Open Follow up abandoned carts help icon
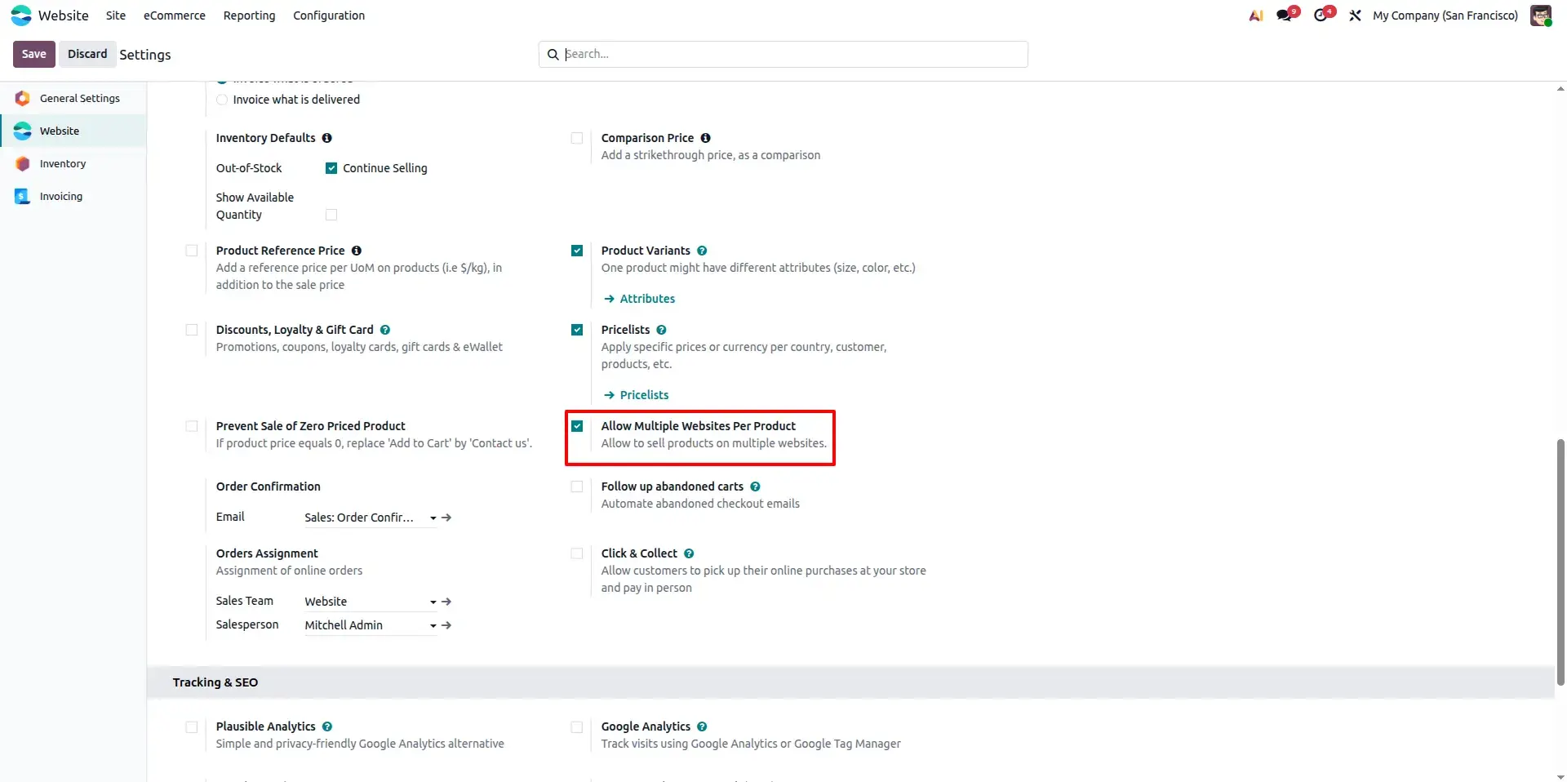The height and width of the screenshot is (782, 1567). (755, 487)
